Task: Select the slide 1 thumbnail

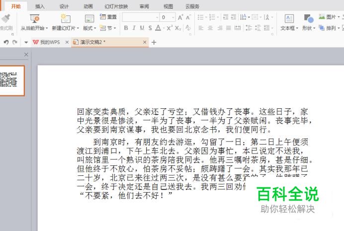Action: [12, 80]
